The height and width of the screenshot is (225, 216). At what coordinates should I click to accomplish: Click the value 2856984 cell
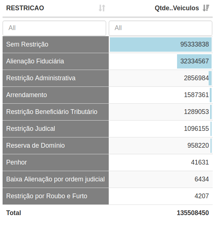(x=161, y=78)
